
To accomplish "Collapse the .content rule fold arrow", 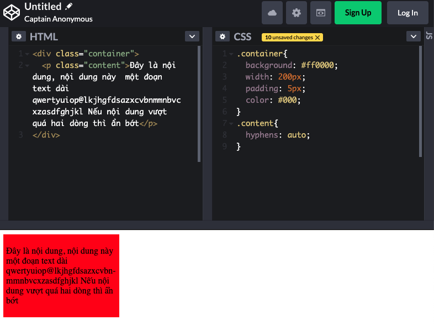I will (231, 124).
